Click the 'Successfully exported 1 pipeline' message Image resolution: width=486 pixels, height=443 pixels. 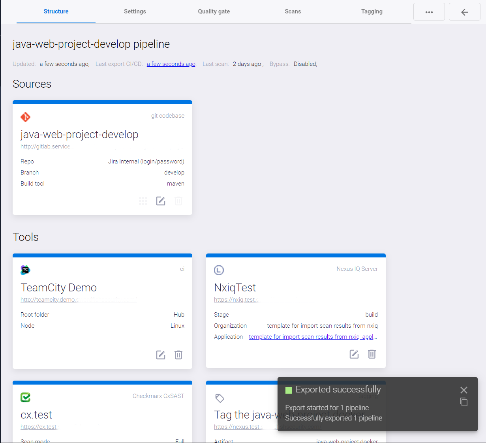[334, 418]
